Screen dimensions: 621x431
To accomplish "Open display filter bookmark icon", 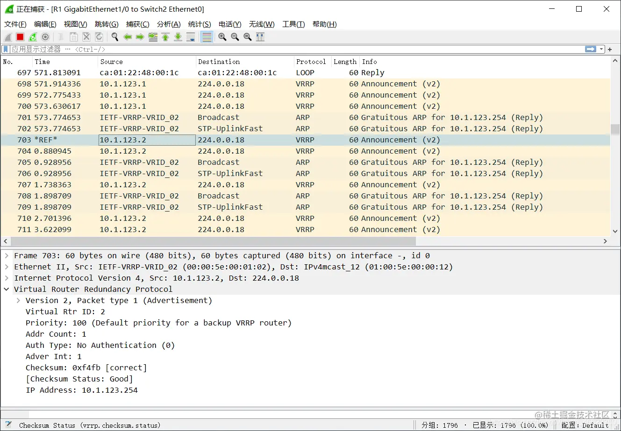I will [x=6, y=49].
